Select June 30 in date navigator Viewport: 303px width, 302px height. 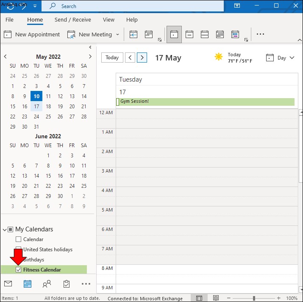tap(60, 196)
